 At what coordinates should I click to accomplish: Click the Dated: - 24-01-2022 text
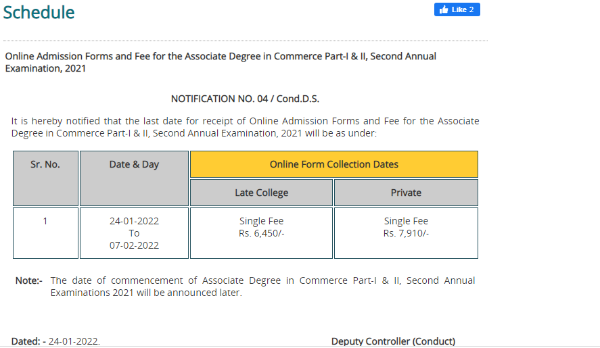[x=55, y=341]
